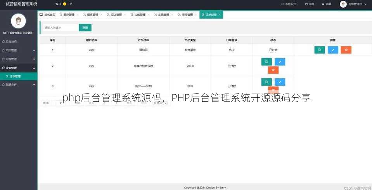Collapse the 业务管理 sidebar menu
The height and width of the screenshot is (190, 372).
19,68
